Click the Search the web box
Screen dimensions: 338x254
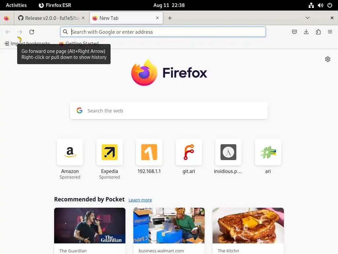(x=169, y=110)
